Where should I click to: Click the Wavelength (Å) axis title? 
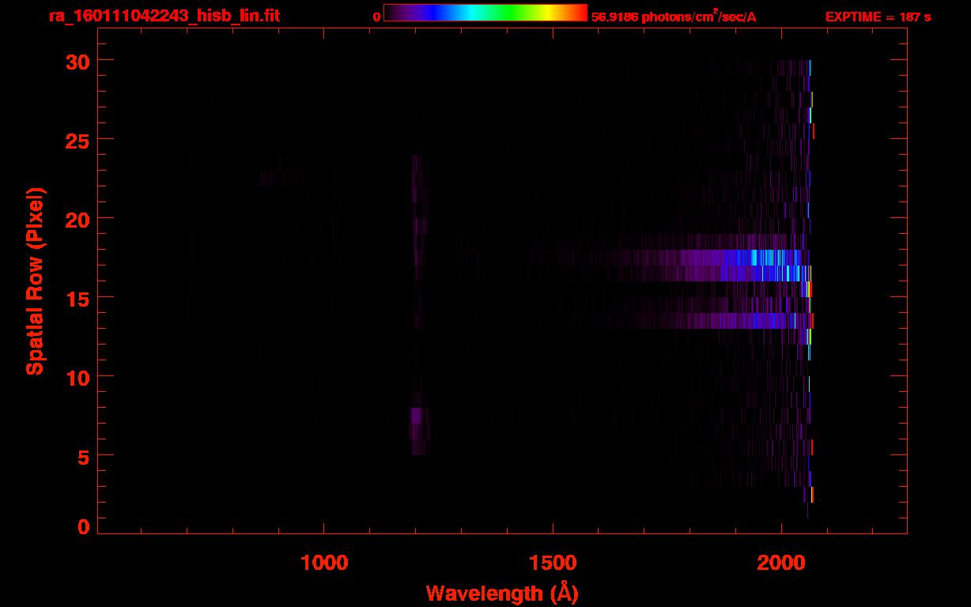pos(502,593)
